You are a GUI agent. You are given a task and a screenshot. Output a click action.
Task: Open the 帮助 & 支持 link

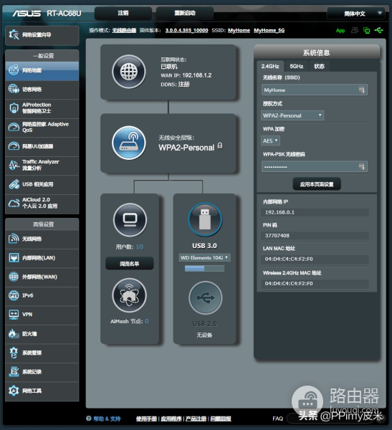(x=107, y=419)
